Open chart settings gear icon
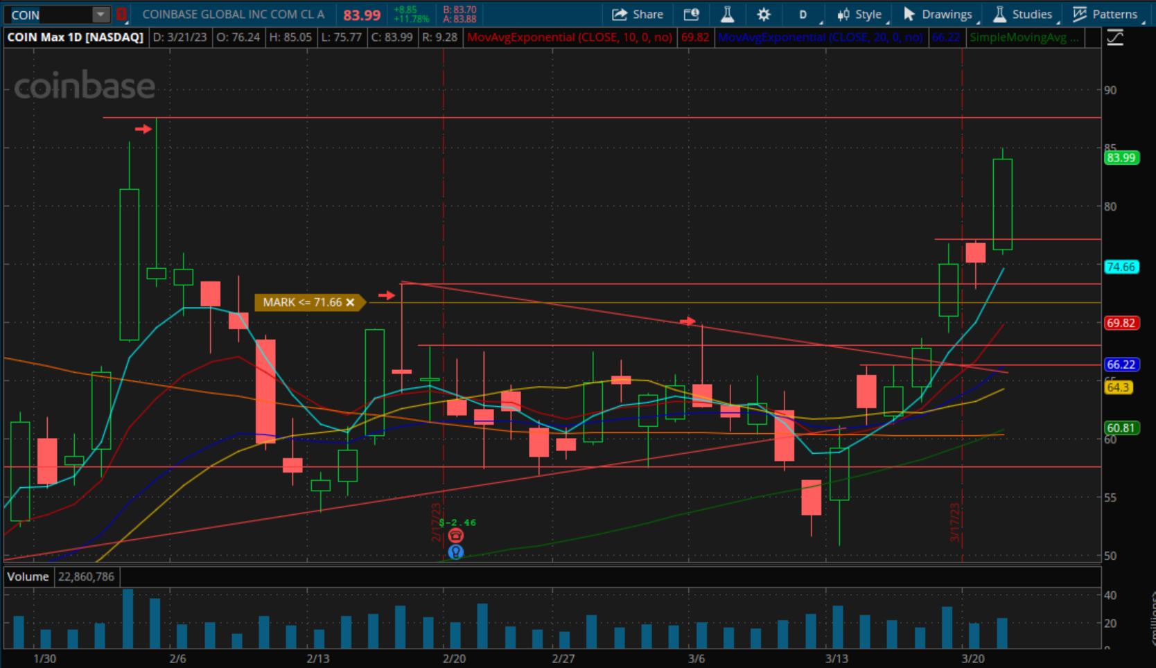This screenshot has width=1156, height=668. tap(764, 15)
